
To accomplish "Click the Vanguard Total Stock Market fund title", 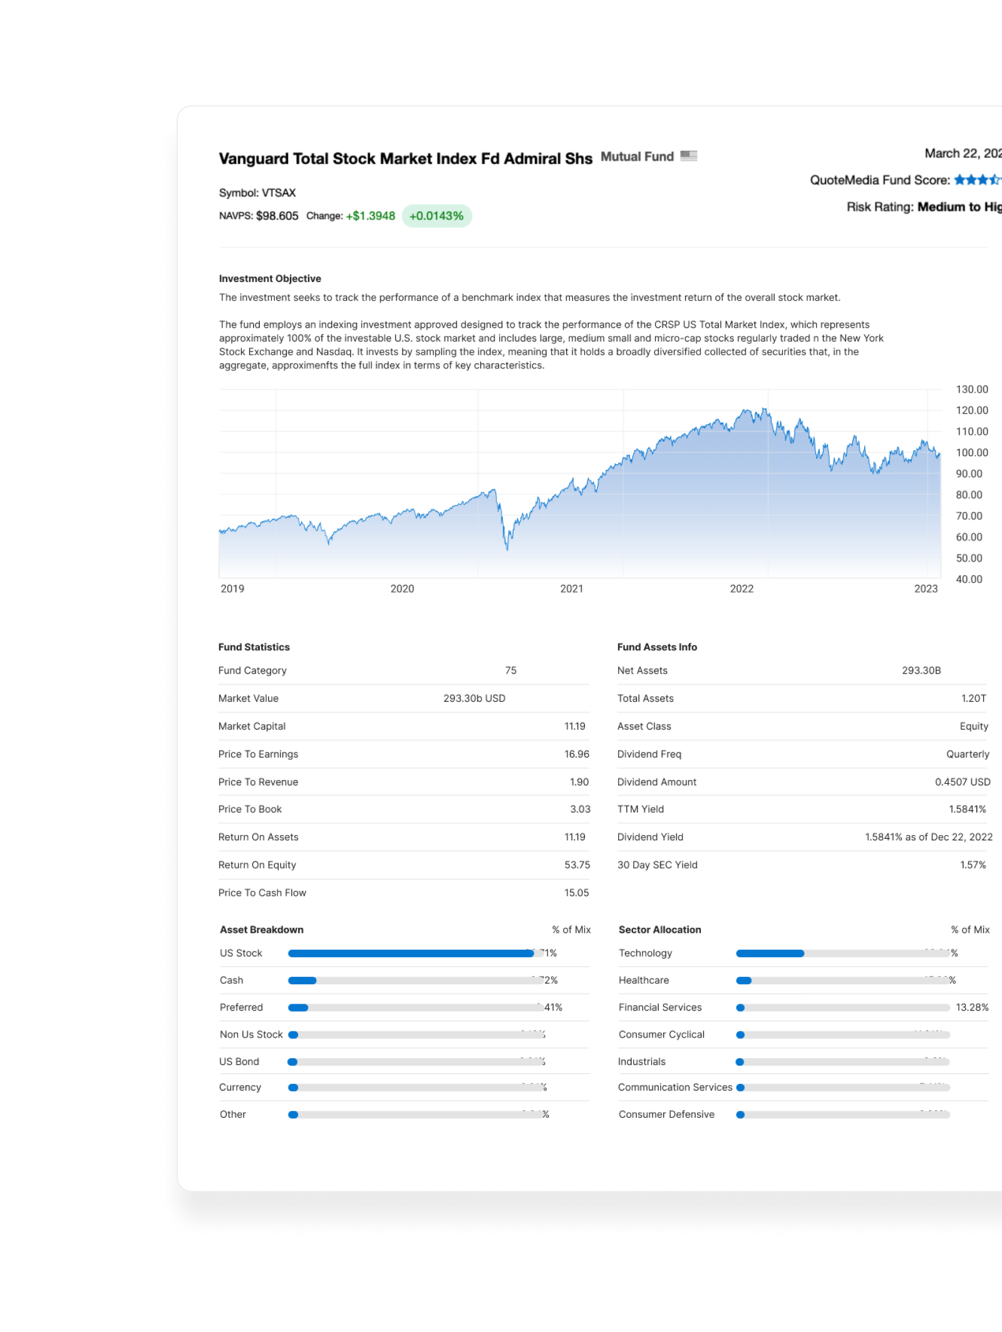I will point(405,159).
